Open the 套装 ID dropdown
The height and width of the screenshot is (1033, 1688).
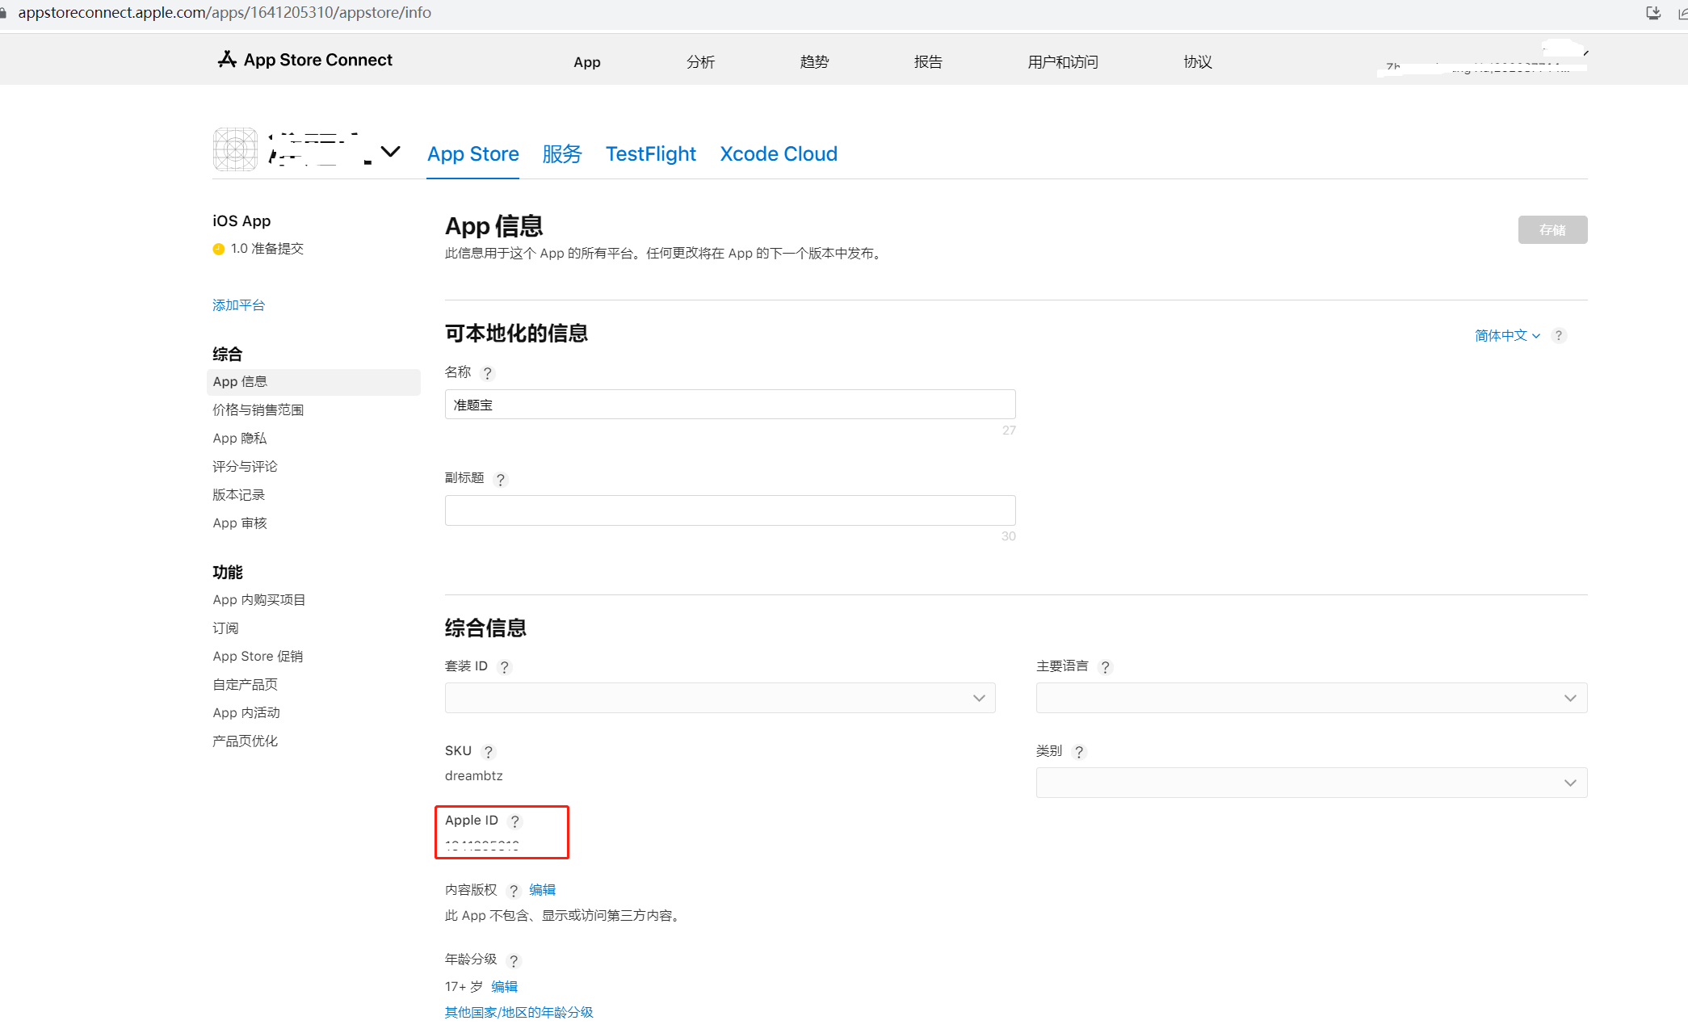click(720, 698)
